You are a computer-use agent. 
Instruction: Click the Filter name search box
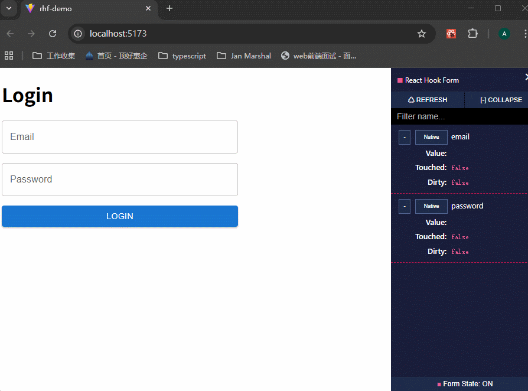tap(459, 116)
